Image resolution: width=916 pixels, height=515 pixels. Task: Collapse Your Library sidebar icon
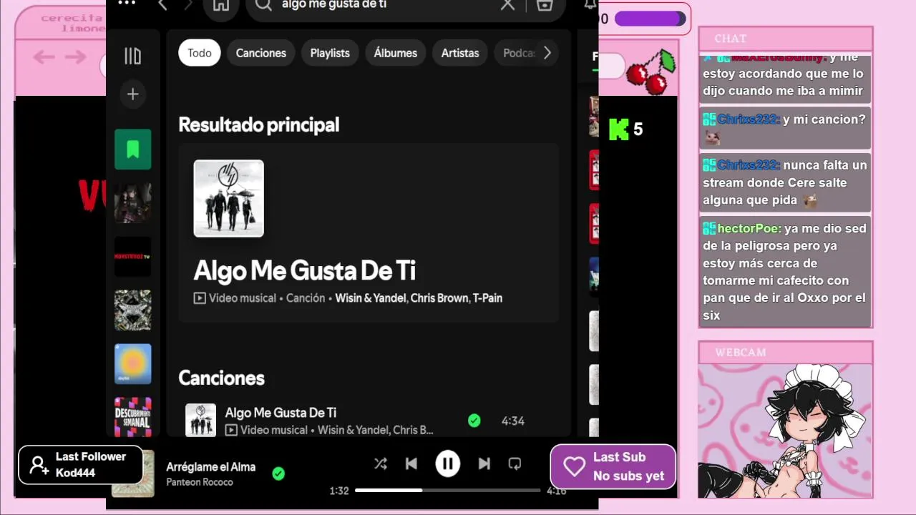(x=132, y=56)
